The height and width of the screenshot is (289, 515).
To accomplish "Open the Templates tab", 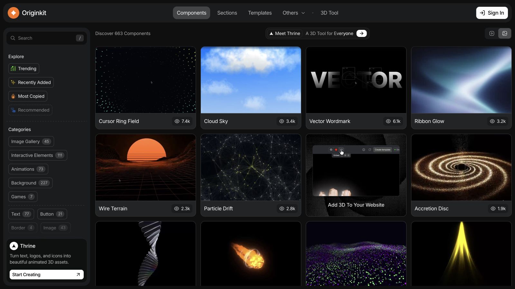I will click(x=260, y=13).
